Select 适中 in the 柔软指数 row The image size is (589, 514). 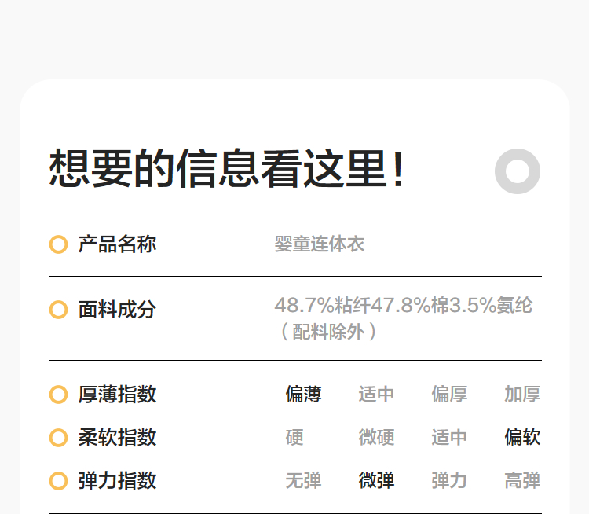point(449,437)
